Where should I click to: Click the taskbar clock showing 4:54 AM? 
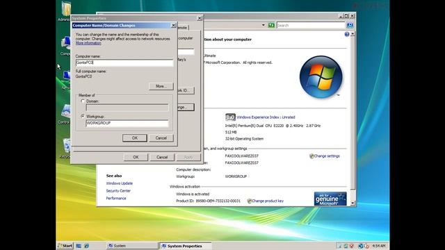[379, 246]
